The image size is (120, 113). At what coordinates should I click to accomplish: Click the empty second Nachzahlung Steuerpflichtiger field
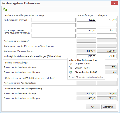click(86, 25)
